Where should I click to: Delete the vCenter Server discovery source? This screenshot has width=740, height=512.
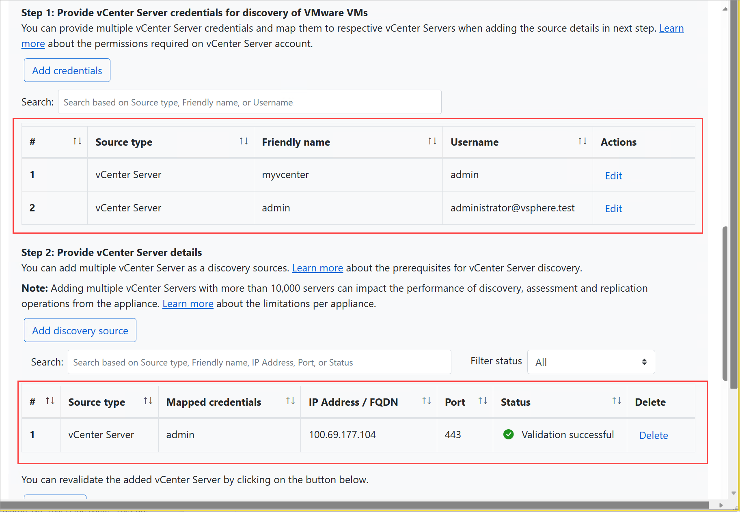click(653, 435)
